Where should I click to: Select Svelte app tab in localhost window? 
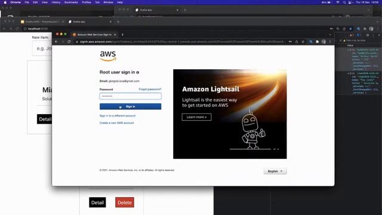coord(90,21)
